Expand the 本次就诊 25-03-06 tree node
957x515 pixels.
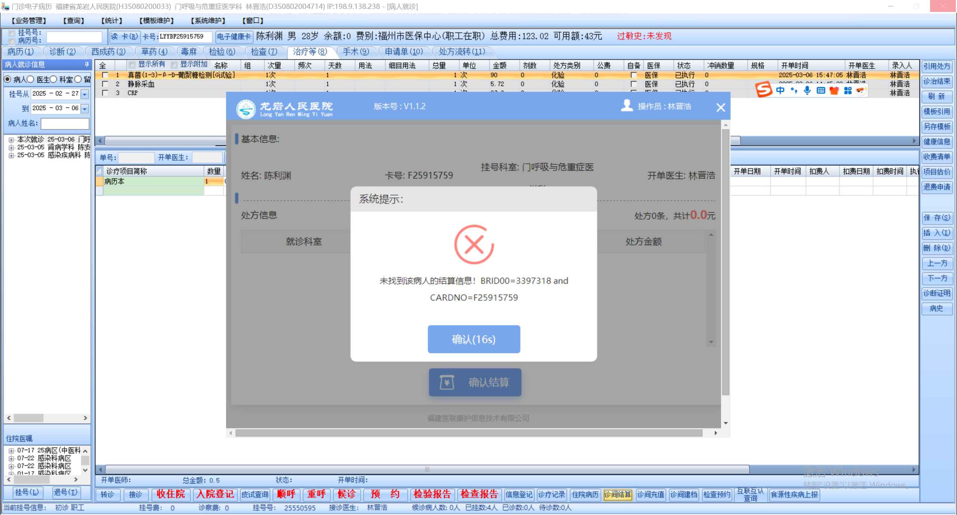coord(11,140)
